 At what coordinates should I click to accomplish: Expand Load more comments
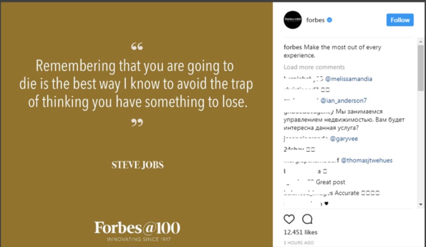pos(314,67)
